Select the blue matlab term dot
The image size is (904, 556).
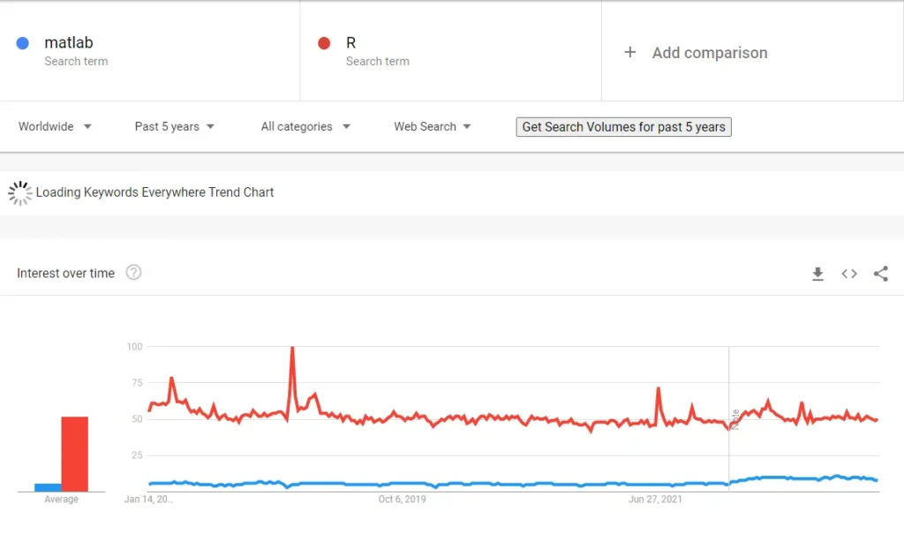pyautogui.click(x=22, y=43)
